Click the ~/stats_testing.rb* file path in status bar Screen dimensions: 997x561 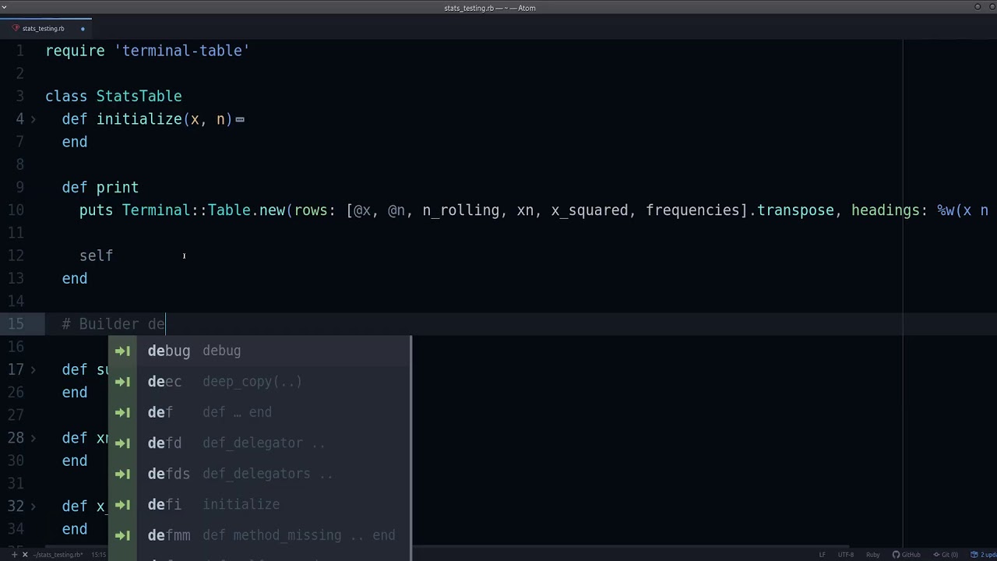click(x=58, y=555)
